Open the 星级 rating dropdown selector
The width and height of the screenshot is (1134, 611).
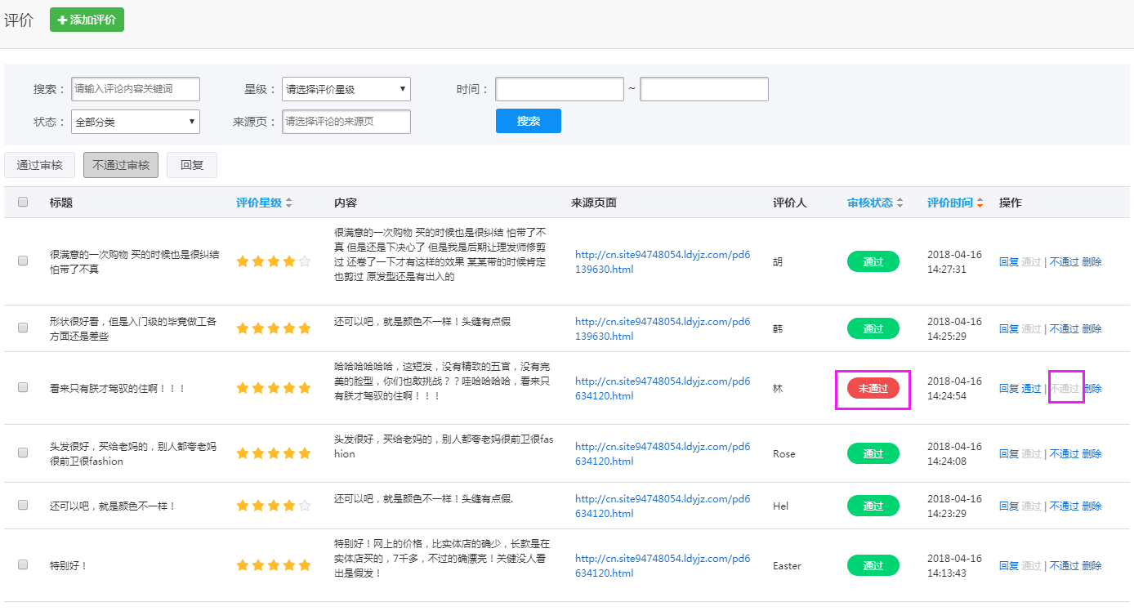tap(346, 88)
